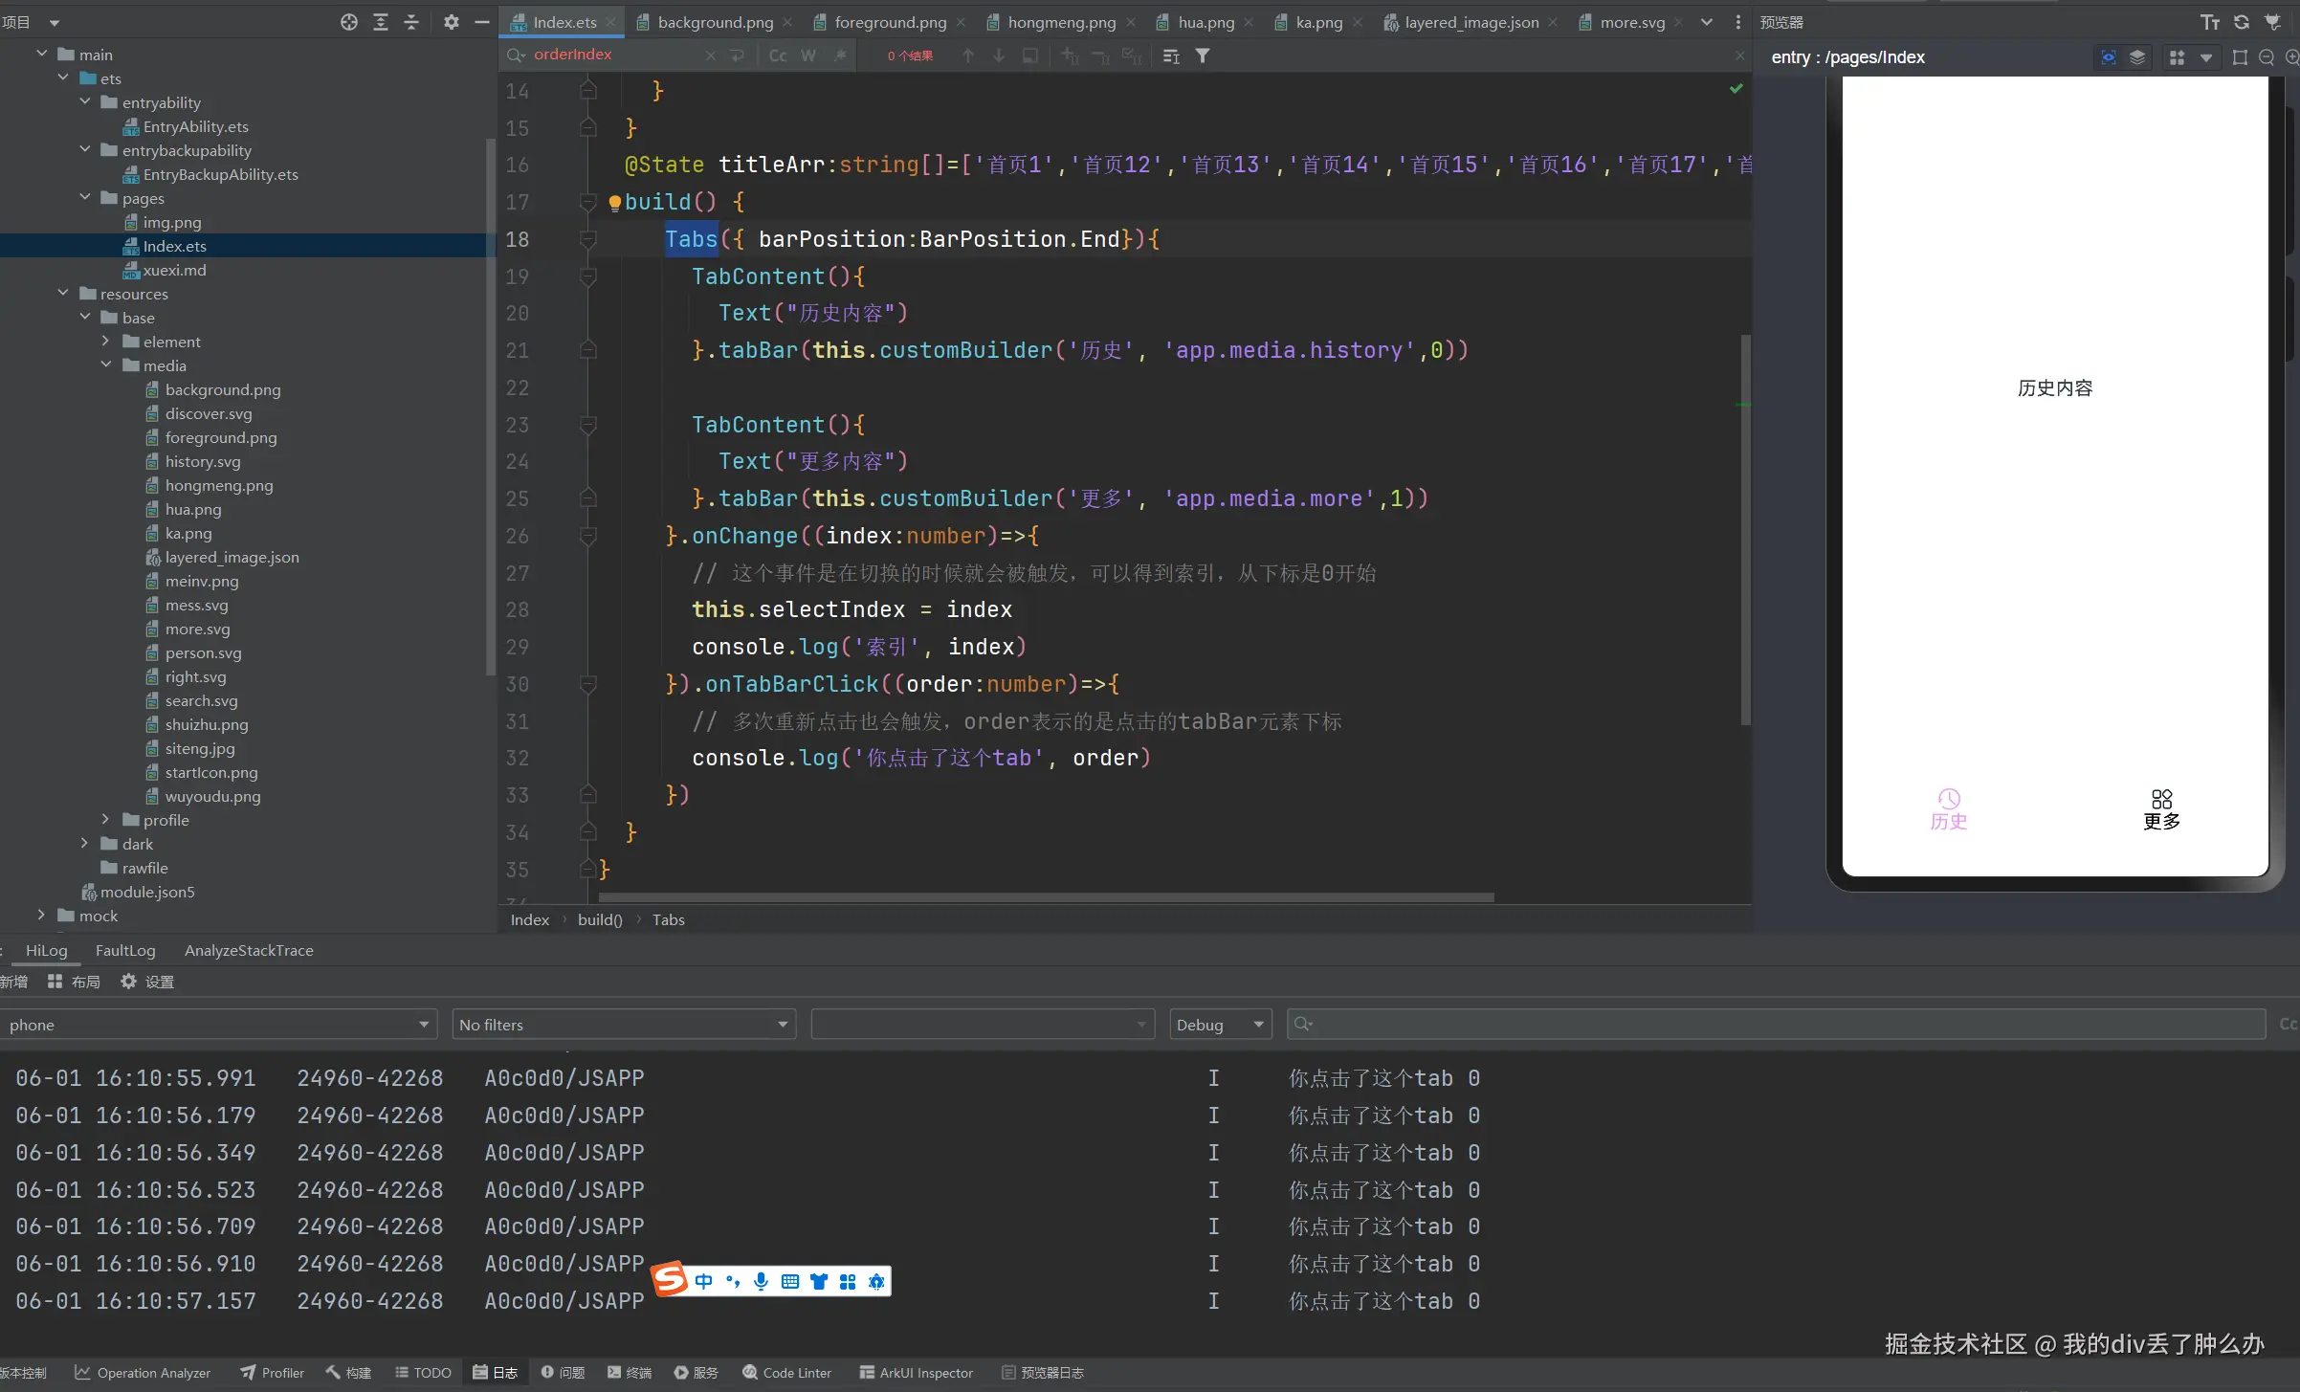Screen dimensions: 2300x1392
Task: Click the previewer refresh icon
Action: click(2242, 22)
